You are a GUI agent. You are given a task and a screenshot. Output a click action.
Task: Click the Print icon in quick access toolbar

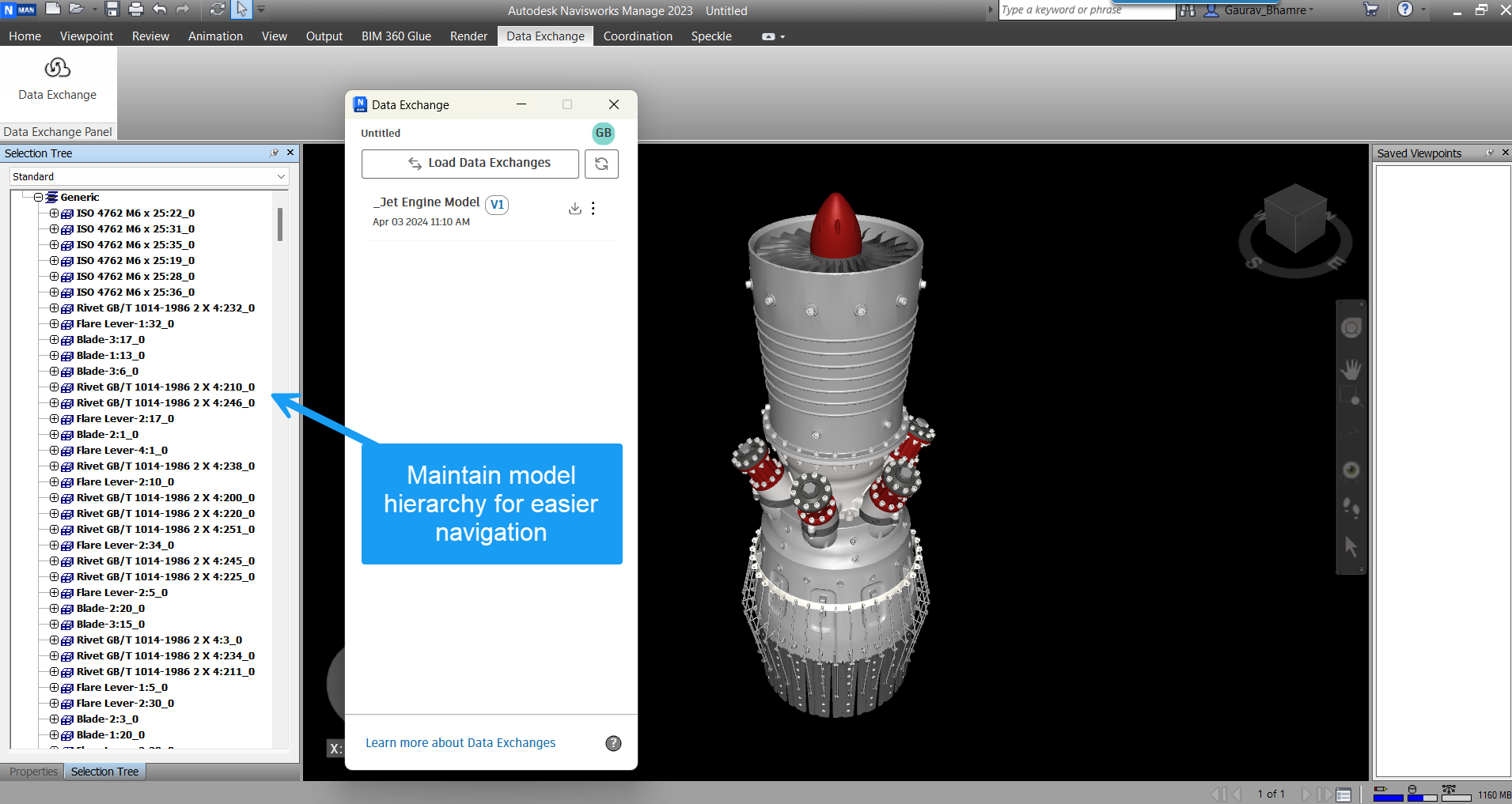pos(136,9)
